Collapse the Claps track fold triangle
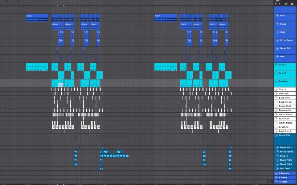The width and height of the screenshot is (297, 185). (x=277, y=24)
